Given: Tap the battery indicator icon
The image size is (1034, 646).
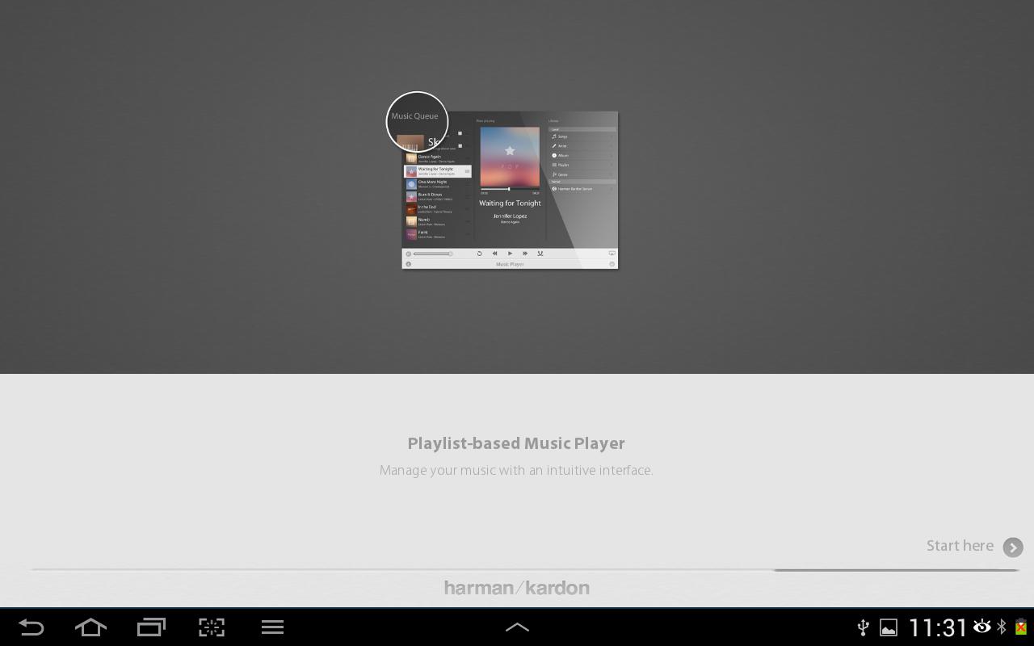Looking at the screenshot, I should [x=1021, y=627].
